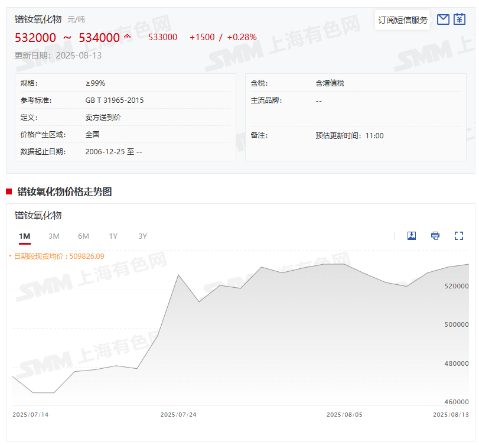Click the 2025/07/14 start date label

[31, 415]
